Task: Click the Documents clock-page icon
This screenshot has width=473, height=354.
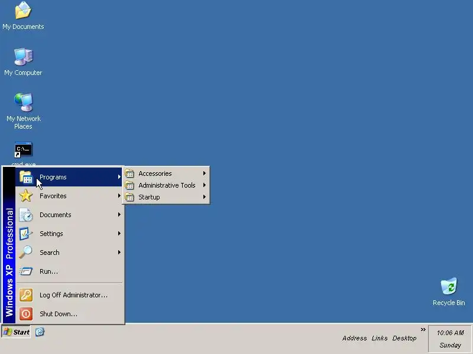Action: pyautogui.click(x=26, y=215)
